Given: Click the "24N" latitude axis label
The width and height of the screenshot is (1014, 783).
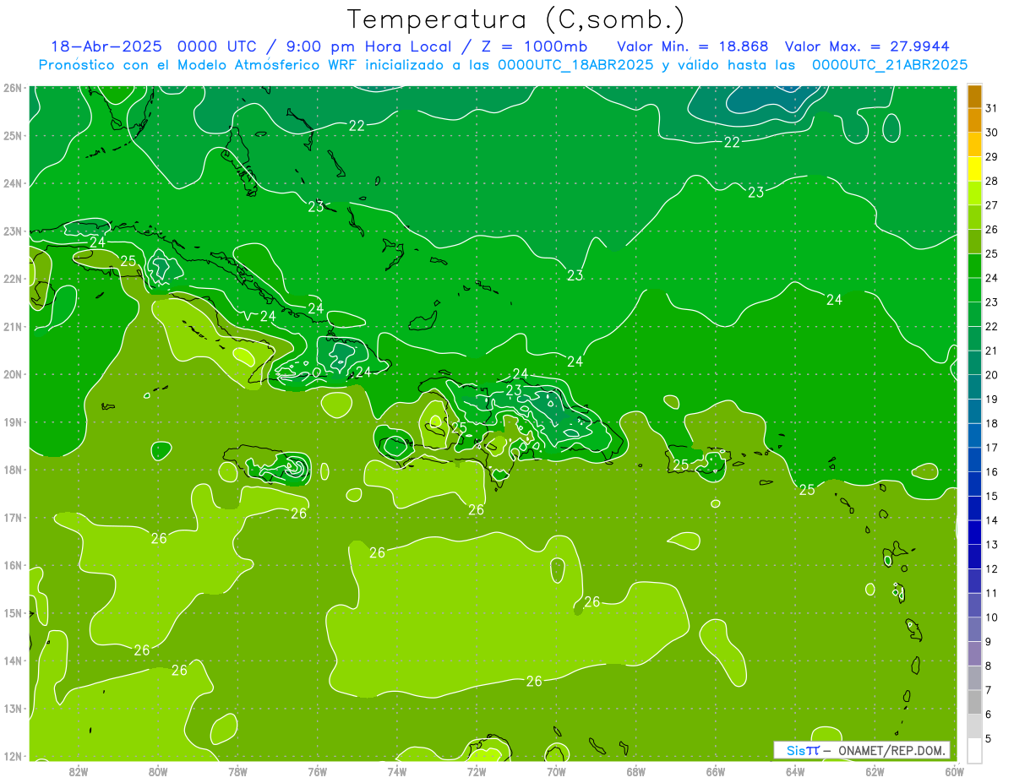Looking at the screenshot, I should (13, 182).
